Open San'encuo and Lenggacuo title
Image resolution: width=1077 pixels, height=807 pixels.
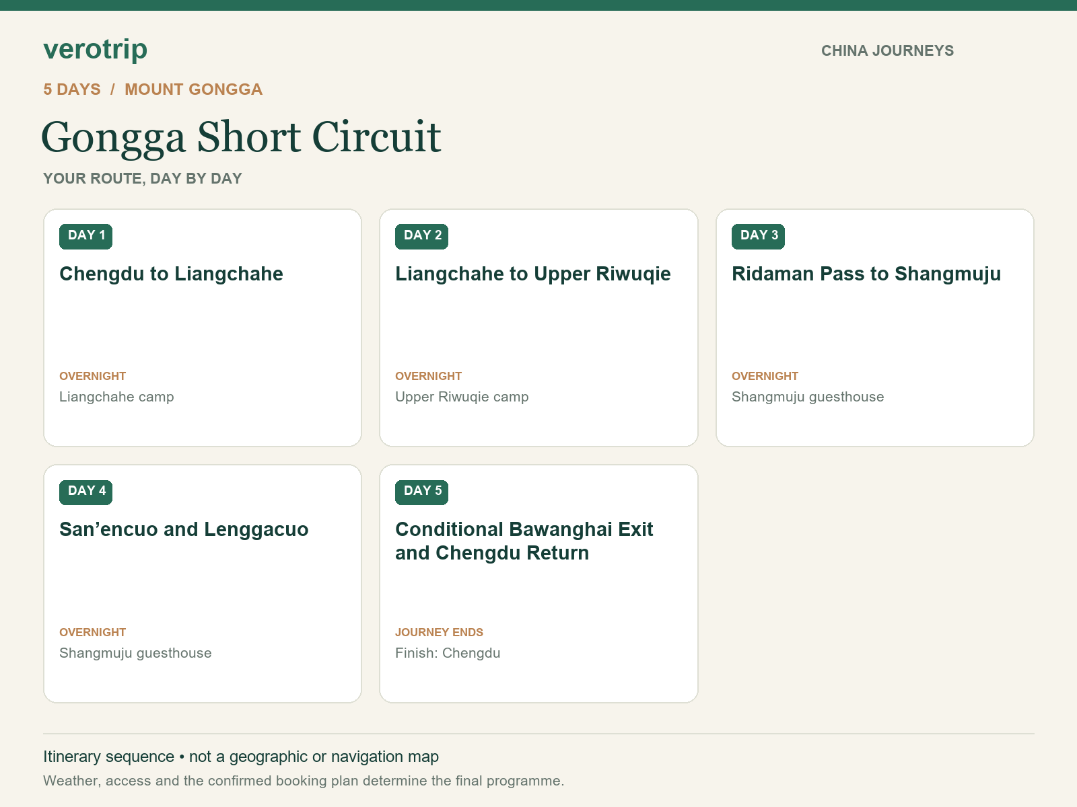point(184,530)
